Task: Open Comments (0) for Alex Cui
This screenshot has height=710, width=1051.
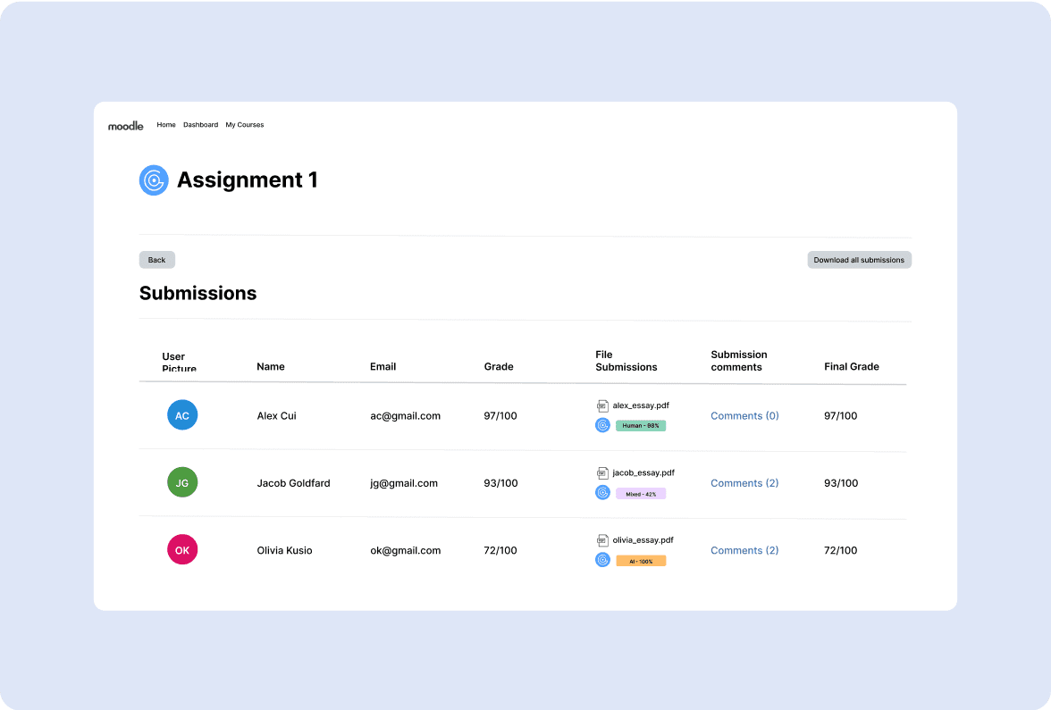Action: [x=744, y=415]
